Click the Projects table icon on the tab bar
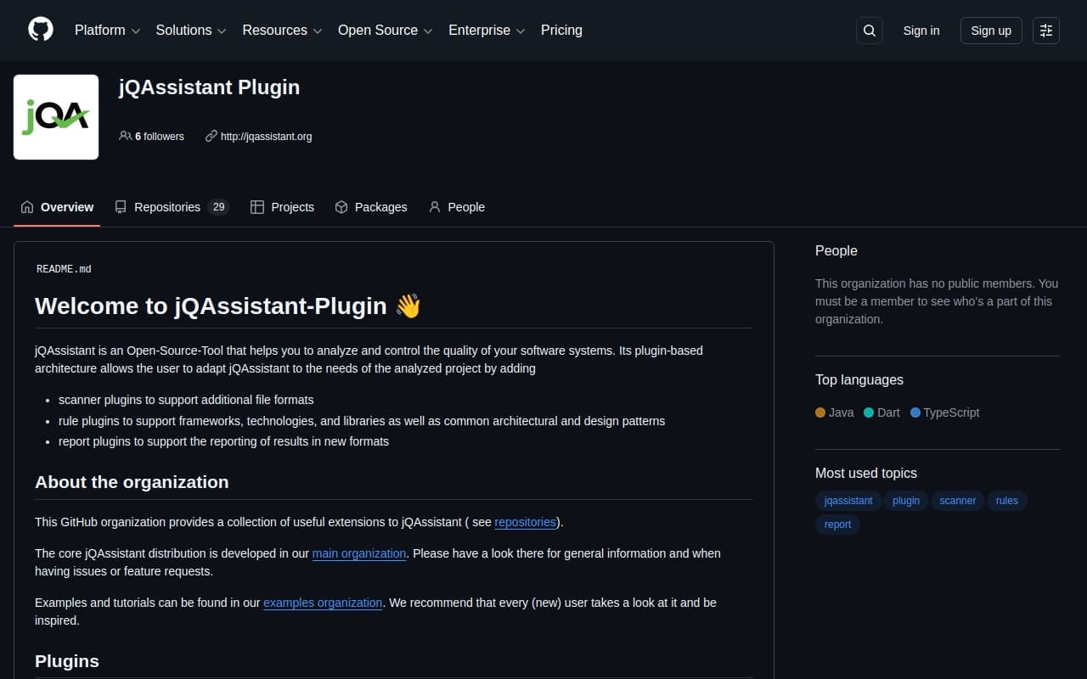1087x679 pixels. (x=256, y=206)
